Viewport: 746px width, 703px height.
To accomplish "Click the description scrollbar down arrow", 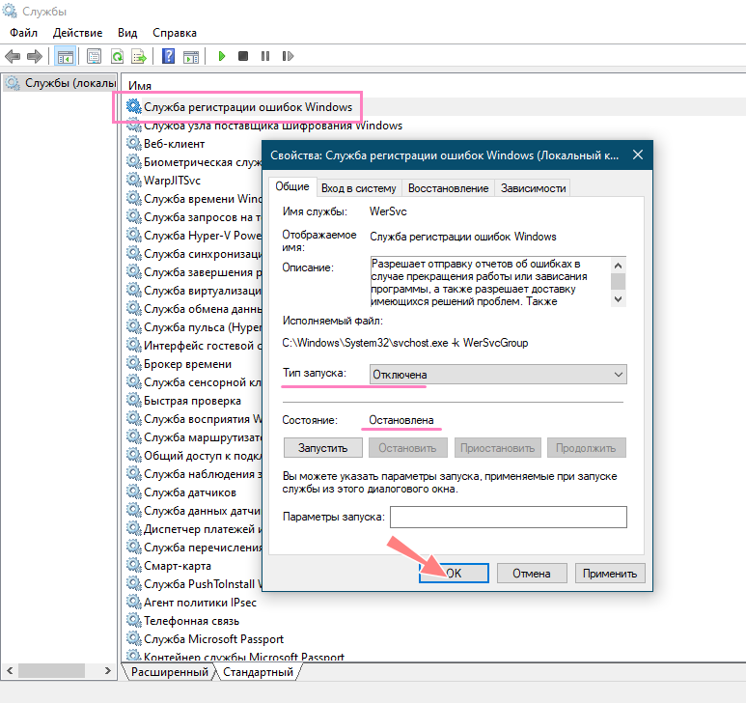I will point(618,299).
